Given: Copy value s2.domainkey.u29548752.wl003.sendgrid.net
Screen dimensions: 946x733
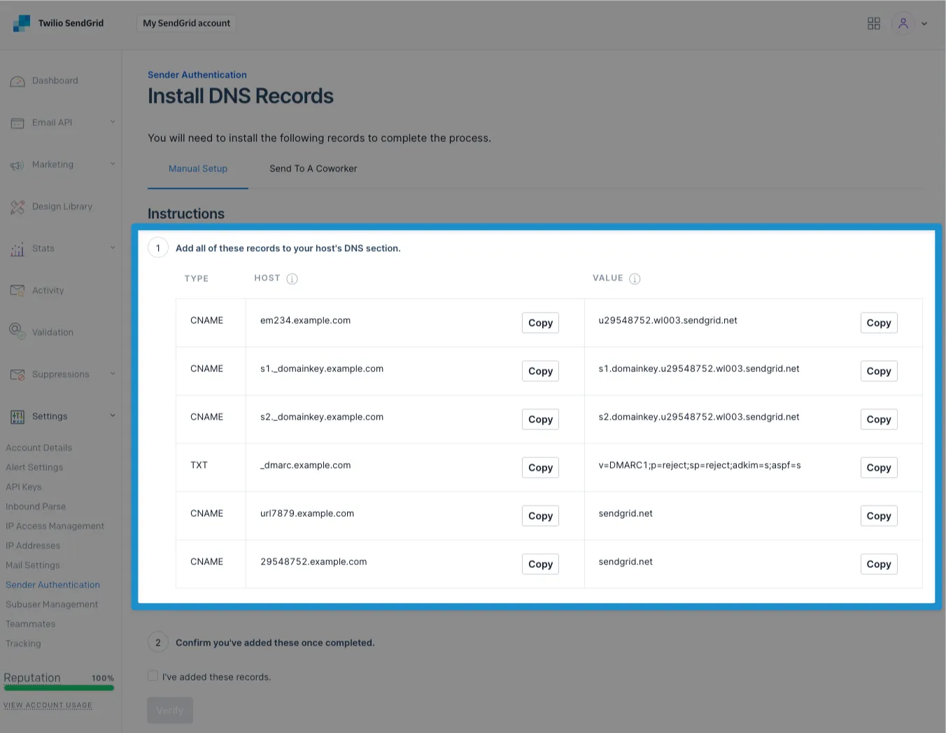Looking at the screenshot, I should [x=879, y=419].
